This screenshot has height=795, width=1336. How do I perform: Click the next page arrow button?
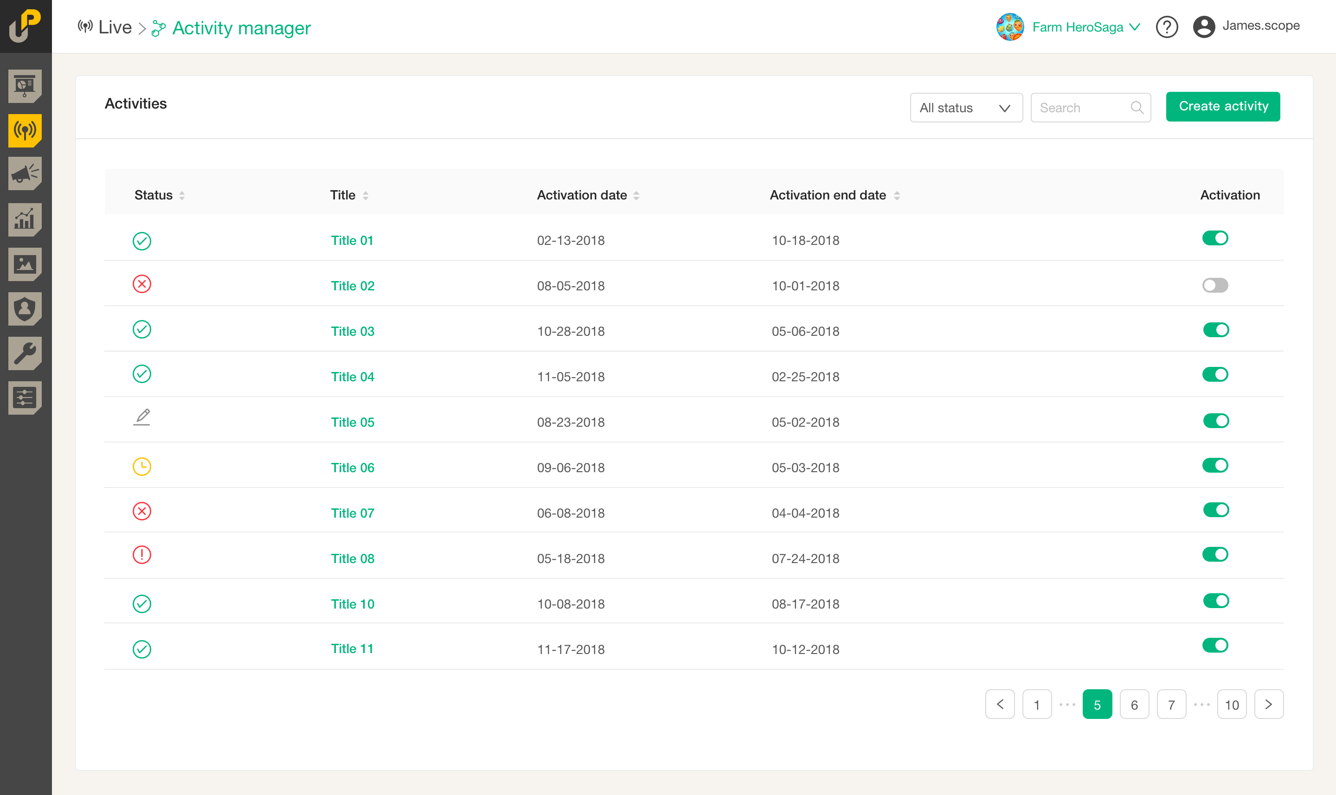click(1268, 704)
